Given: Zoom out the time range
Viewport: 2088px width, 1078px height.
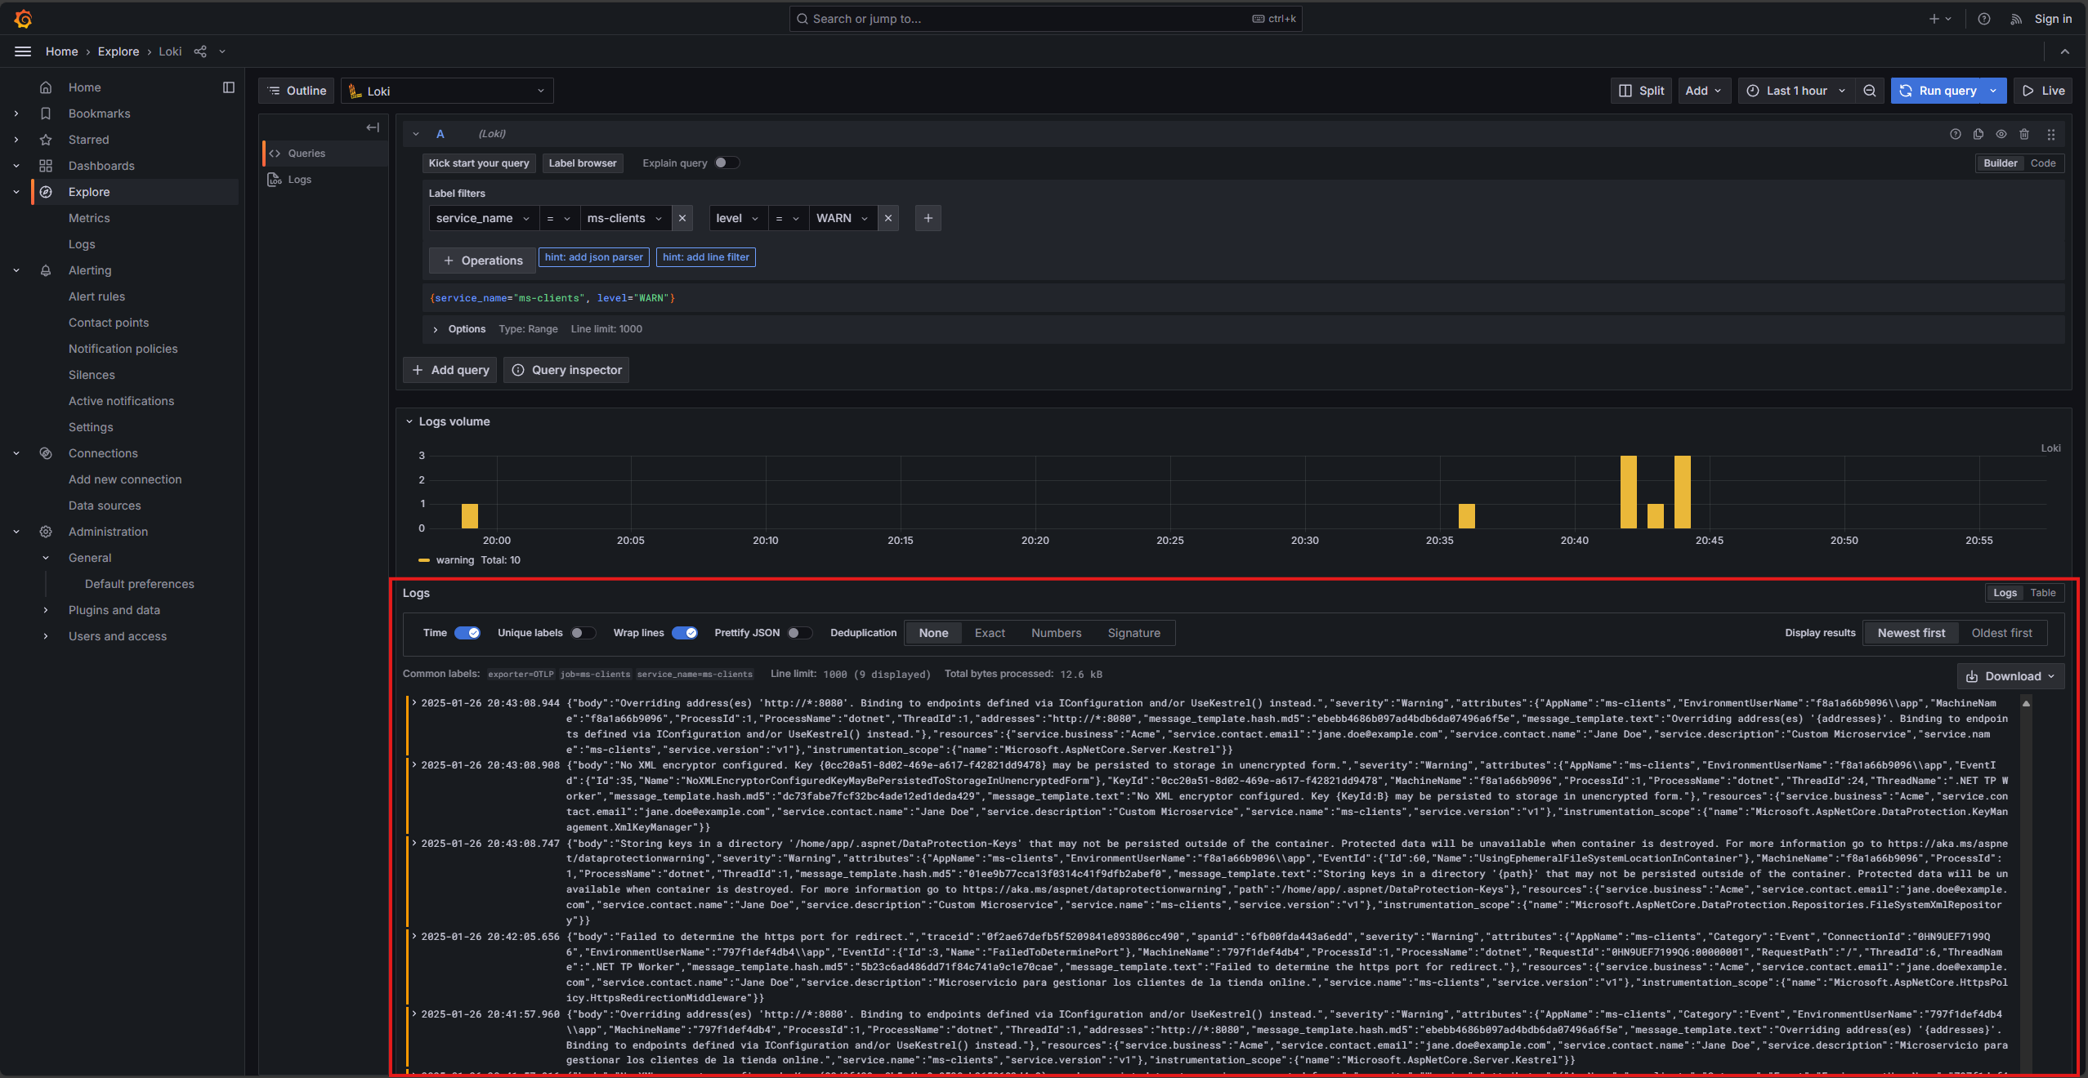Looking at the screenshot, I should pyautogui.click(x=1870, y=91).
